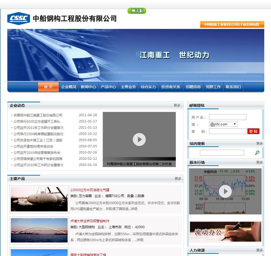The image size is (271, 256).
Task: Open product title 国家大剧院椭球壳体工程
Action: 88,254
